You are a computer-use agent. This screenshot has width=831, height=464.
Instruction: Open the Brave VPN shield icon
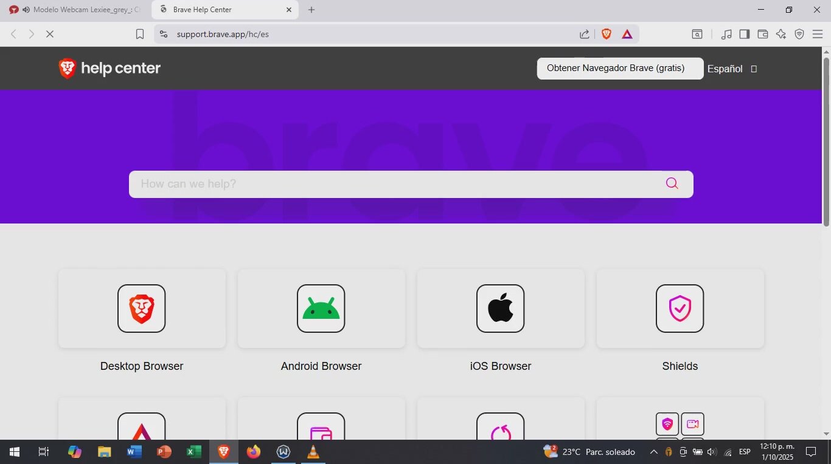[x=799, y=34]
